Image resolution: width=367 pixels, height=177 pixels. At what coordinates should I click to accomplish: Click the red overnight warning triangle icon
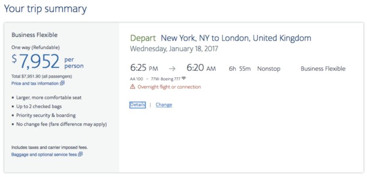click(133, 87)
